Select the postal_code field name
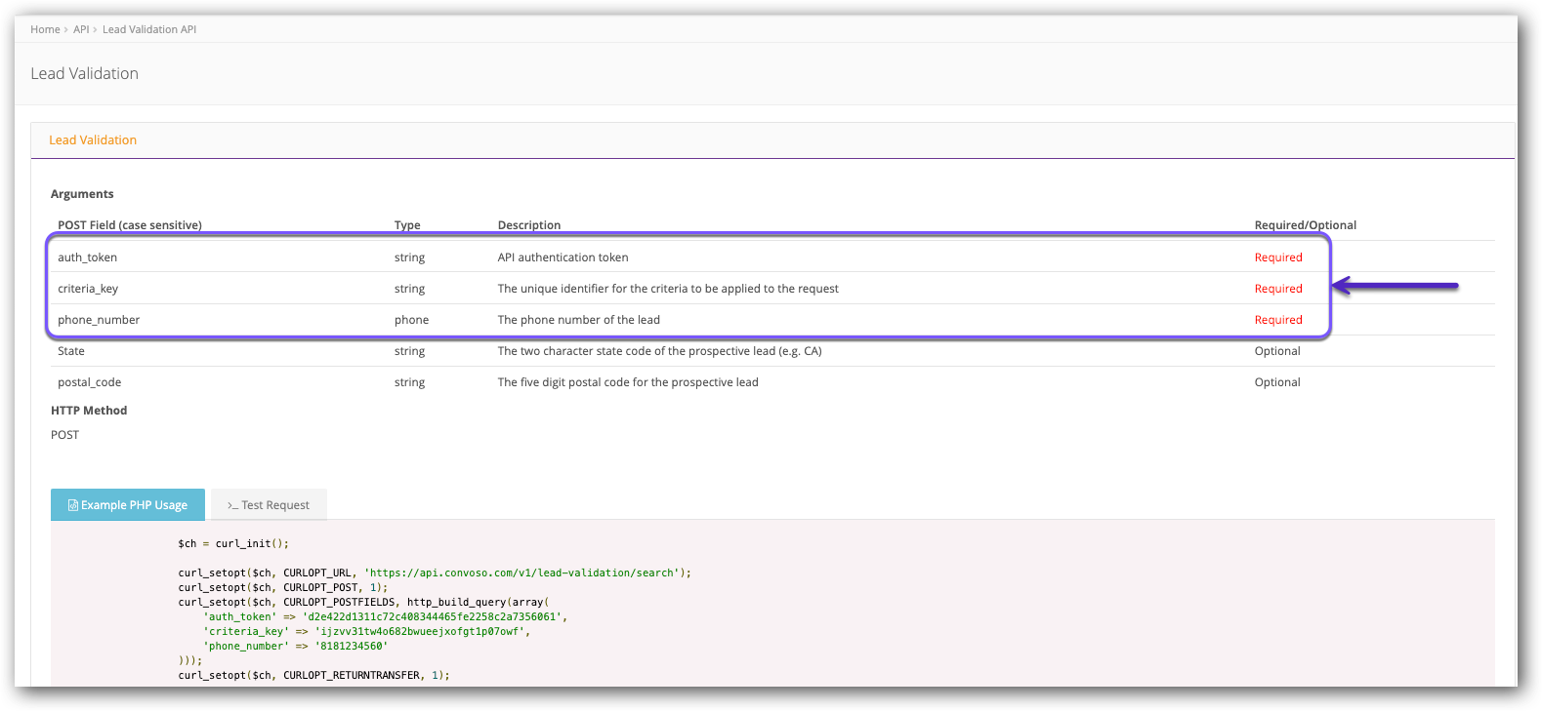Screen dimensions: 1542x711 coord(90,382)
